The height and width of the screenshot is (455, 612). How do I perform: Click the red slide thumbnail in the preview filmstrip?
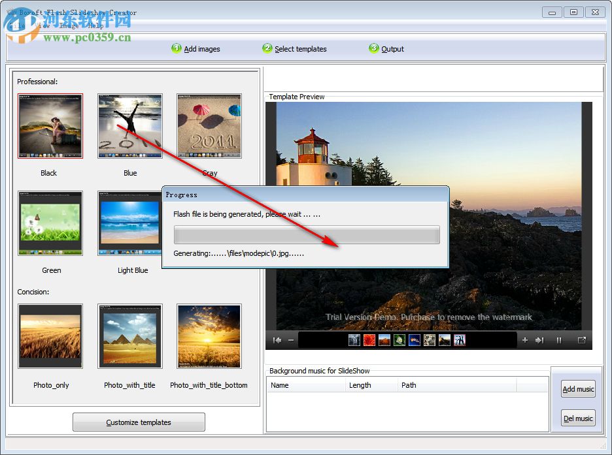point(369,339)
